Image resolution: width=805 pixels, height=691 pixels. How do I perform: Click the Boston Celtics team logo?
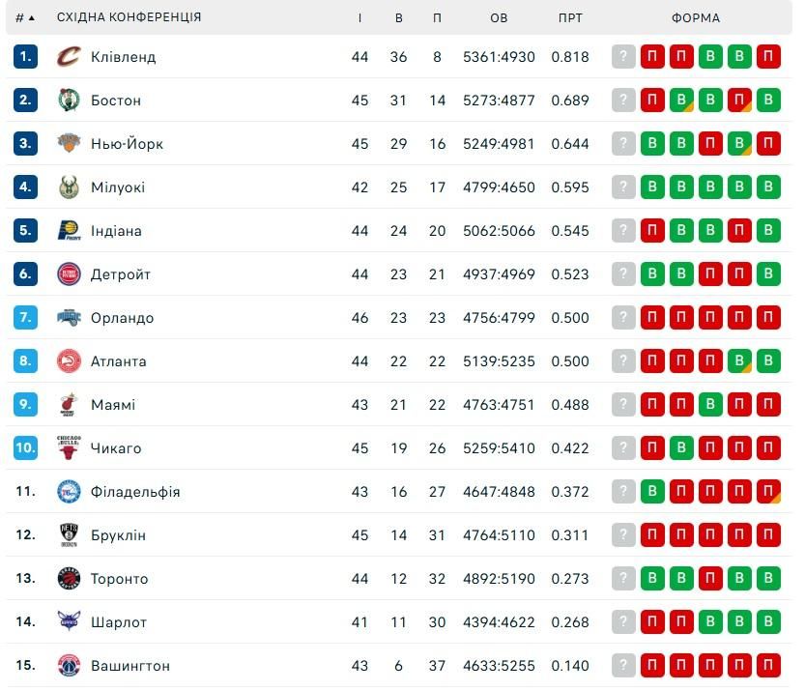coord(68,101)
